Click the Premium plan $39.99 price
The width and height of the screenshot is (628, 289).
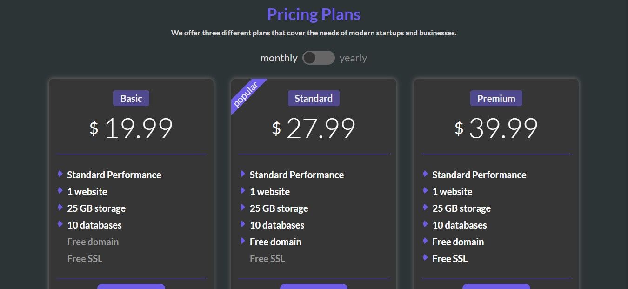coord(496,128)
